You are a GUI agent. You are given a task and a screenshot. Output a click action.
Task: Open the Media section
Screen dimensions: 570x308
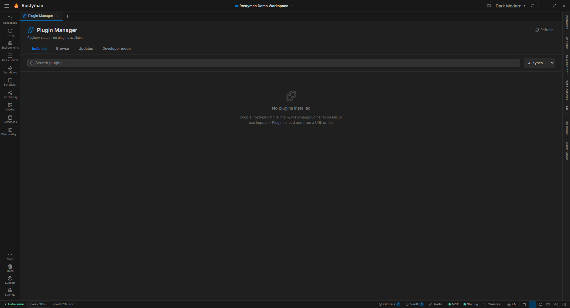coord(10,107)
